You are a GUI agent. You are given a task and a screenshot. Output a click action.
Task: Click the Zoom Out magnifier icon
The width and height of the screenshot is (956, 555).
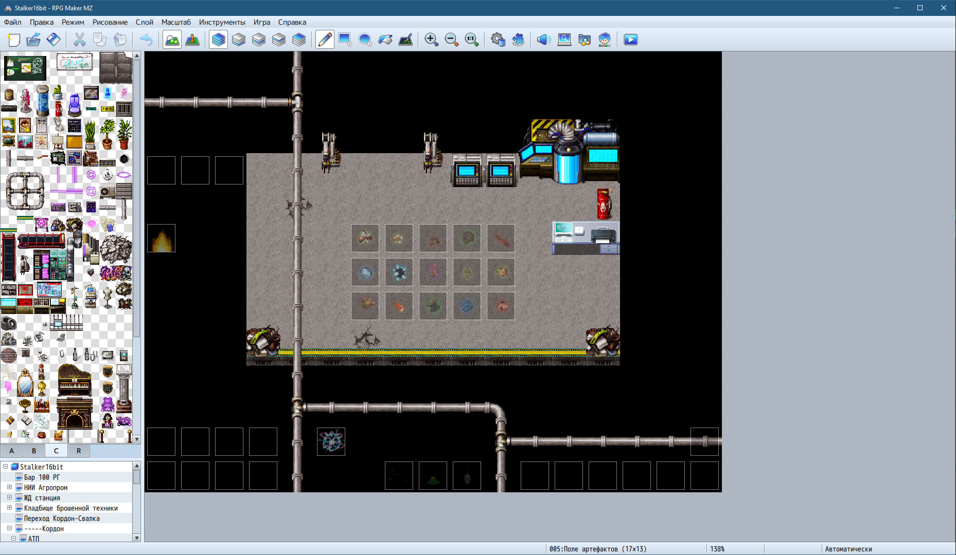point(451,40)
